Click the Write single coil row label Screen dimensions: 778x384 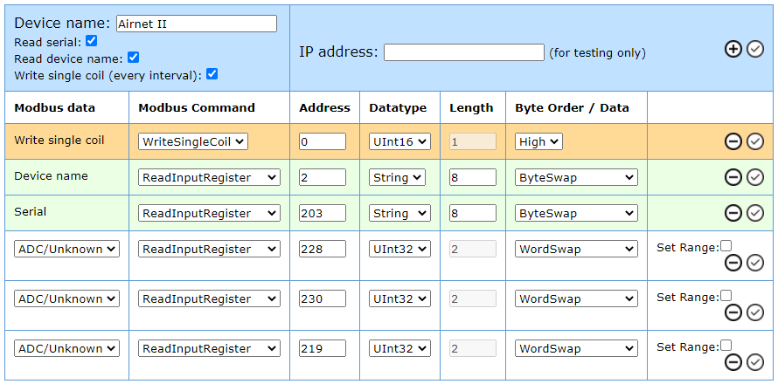(x=59, y=141)
